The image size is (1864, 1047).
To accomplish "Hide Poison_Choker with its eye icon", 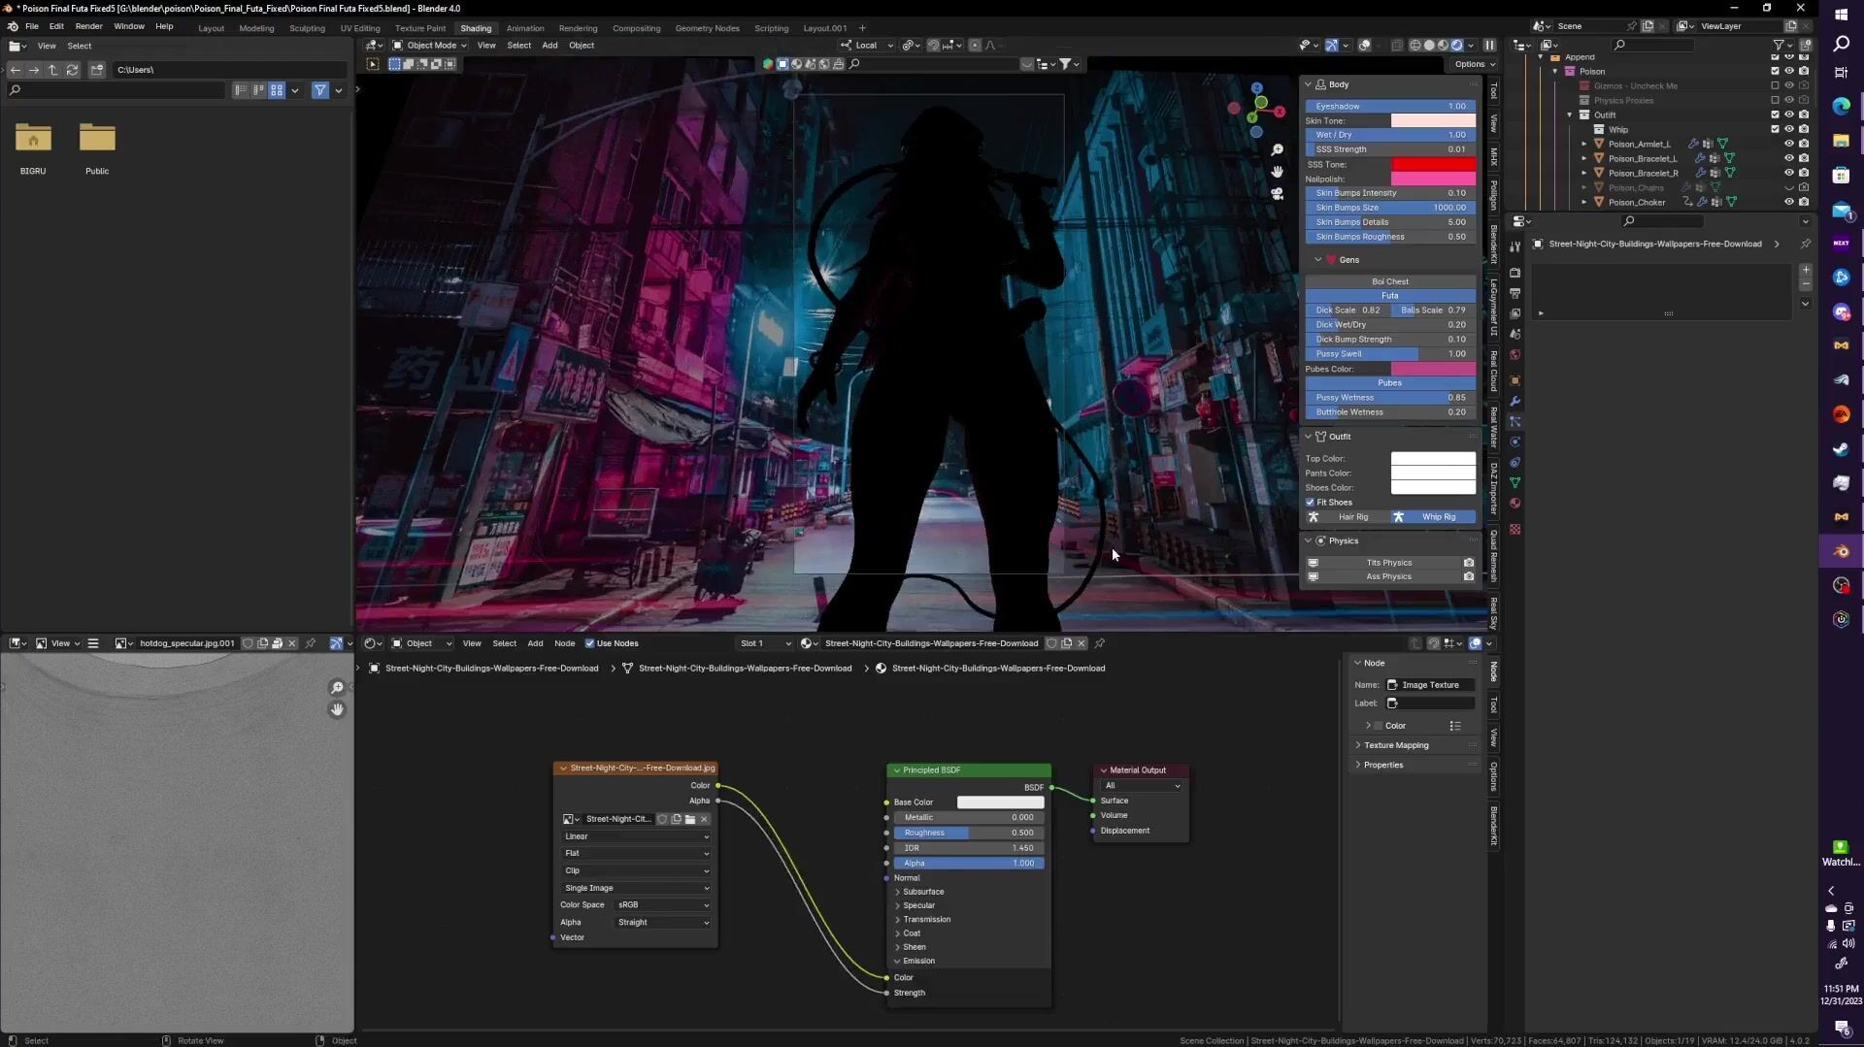I will point(1788,202).
